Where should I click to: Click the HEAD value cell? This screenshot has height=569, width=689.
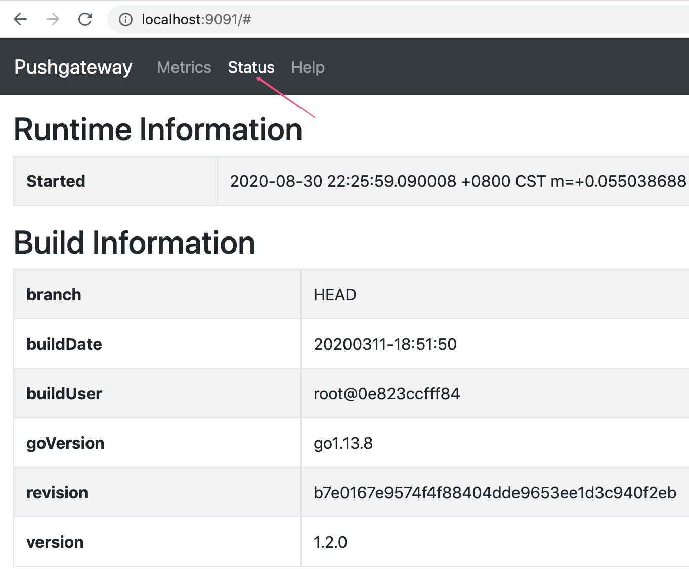[495, 294]
